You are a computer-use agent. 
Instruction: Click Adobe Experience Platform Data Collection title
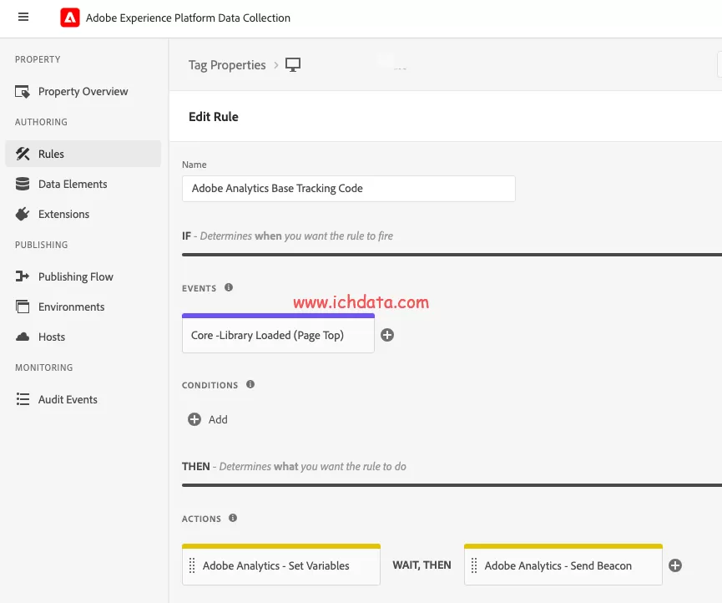tap(188, 18)
